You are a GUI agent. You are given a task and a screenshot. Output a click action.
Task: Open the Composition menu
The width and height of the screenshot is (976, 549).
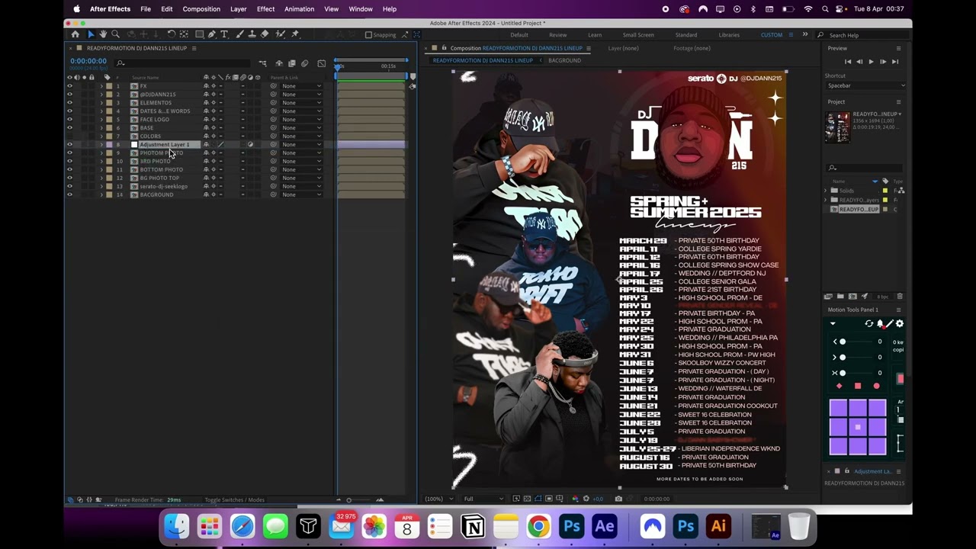(x=201, y=9)
